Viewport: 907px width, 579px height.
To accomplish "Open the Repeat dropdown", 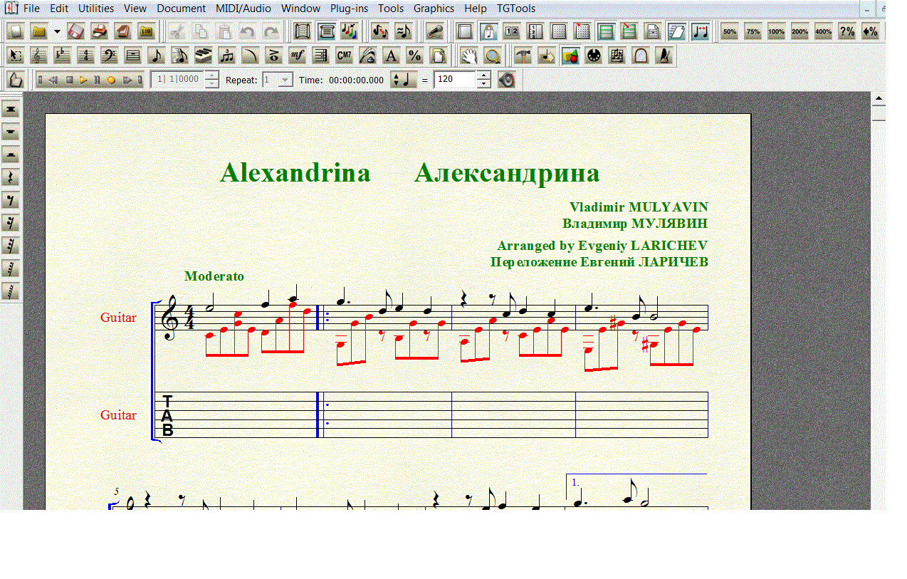I will pos(285,80).
